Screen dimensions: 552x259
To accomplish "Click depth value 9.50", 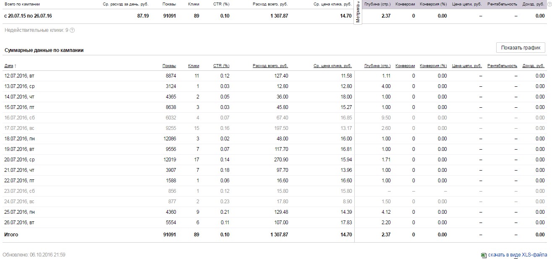I will 386,118.
